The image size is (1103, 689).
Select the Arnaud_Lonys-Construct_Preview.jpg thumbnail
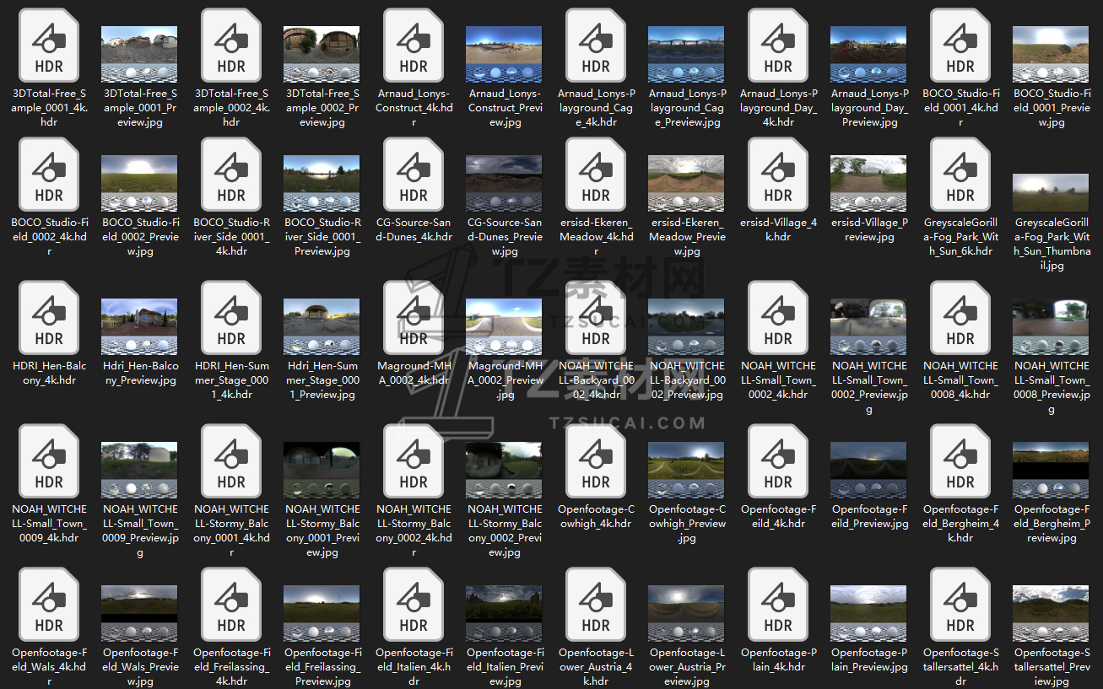tap(504, 55)
